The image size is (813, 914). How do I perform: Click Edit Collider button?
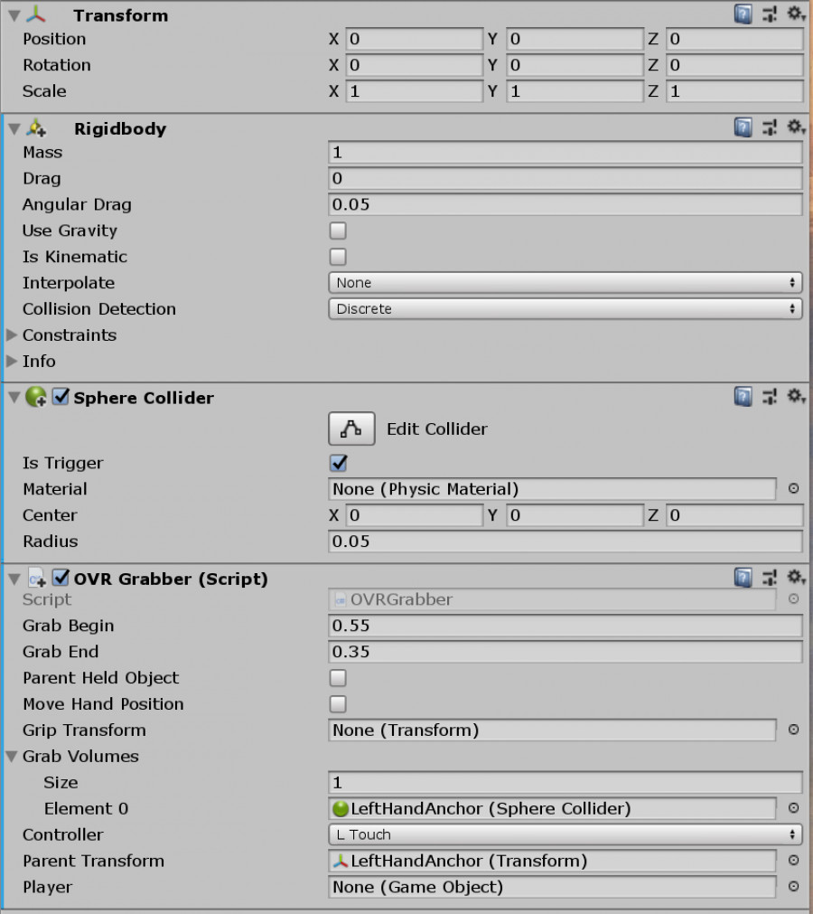point(351,429)
